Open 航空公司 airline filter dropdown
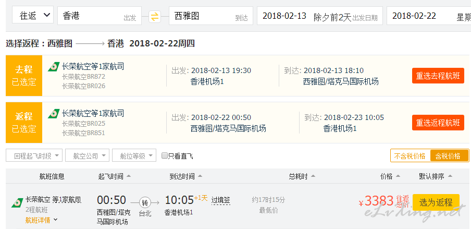471x229 pixels. (x=87, y=155)
